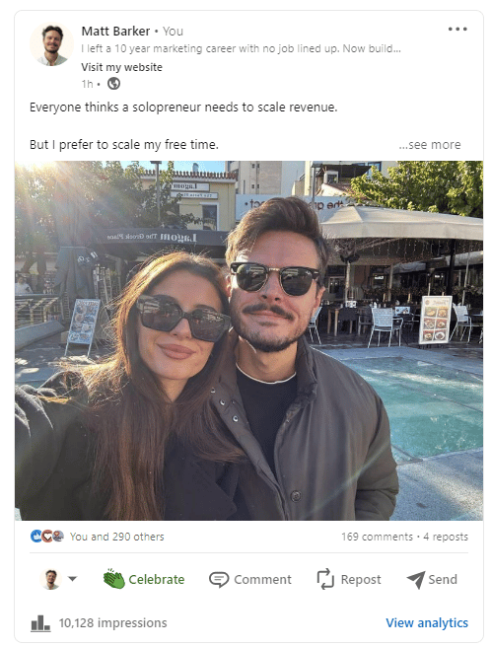Click the Send paper plane icon
Screen dimensions: 491x647
[416, 579]
